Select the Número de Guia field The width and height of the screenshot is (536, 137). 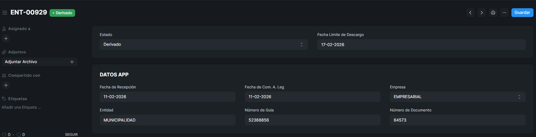point(312,120)
